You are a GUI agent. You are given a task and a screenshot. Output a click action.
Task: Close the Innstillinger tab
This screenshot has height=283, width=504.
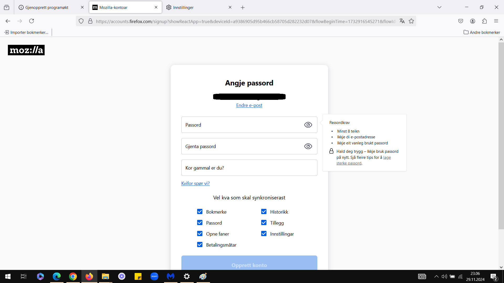[x=230, y=7]
